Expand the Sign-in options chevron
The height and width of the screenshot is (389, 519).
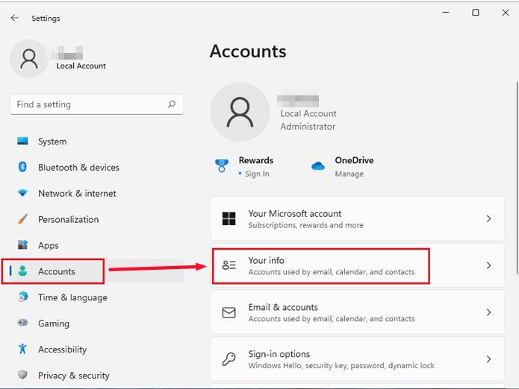[488, 359]
